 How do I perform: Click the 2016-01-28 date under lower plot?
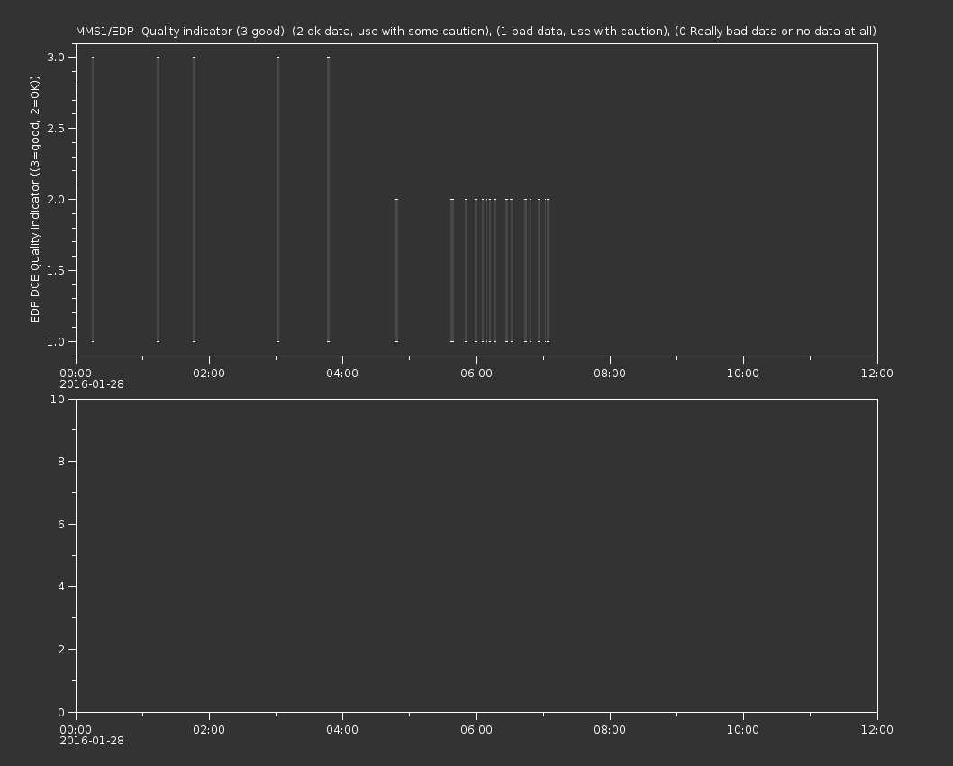92,741
